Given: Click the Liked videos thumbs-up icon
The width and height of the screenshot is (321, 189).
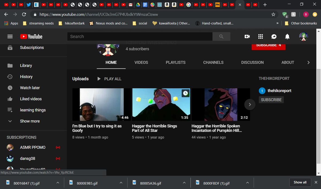Looking at the screenshot, I should [x=10, y=99].
